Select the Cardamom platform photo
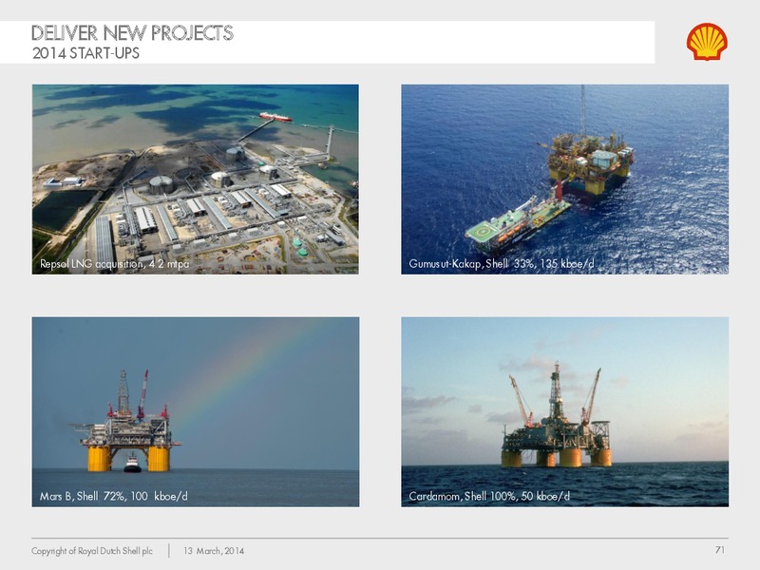This screenshot has width=760, height=570. pos(564,412)
